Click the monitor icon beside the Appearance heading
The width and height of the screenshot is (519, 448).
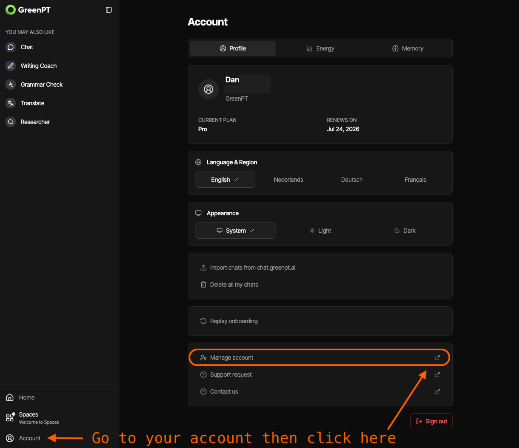pos(198,213)
